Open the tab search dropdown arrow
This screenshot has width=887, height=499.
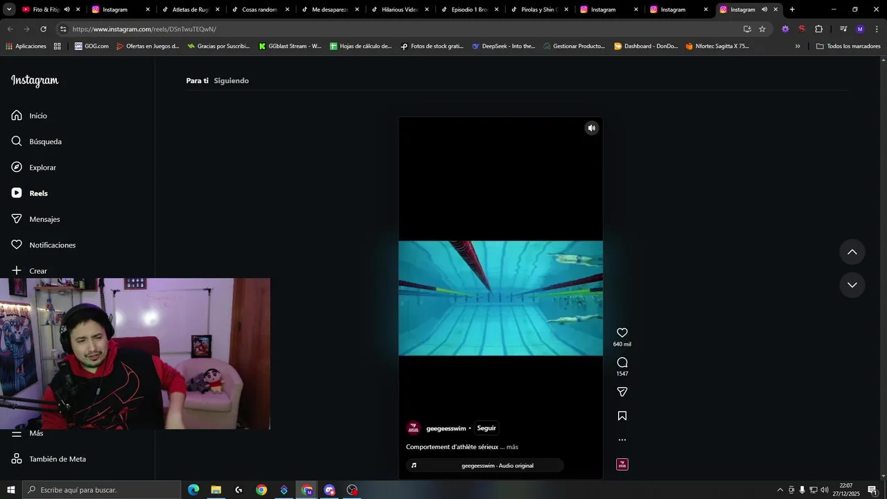(x=9, y=10)
